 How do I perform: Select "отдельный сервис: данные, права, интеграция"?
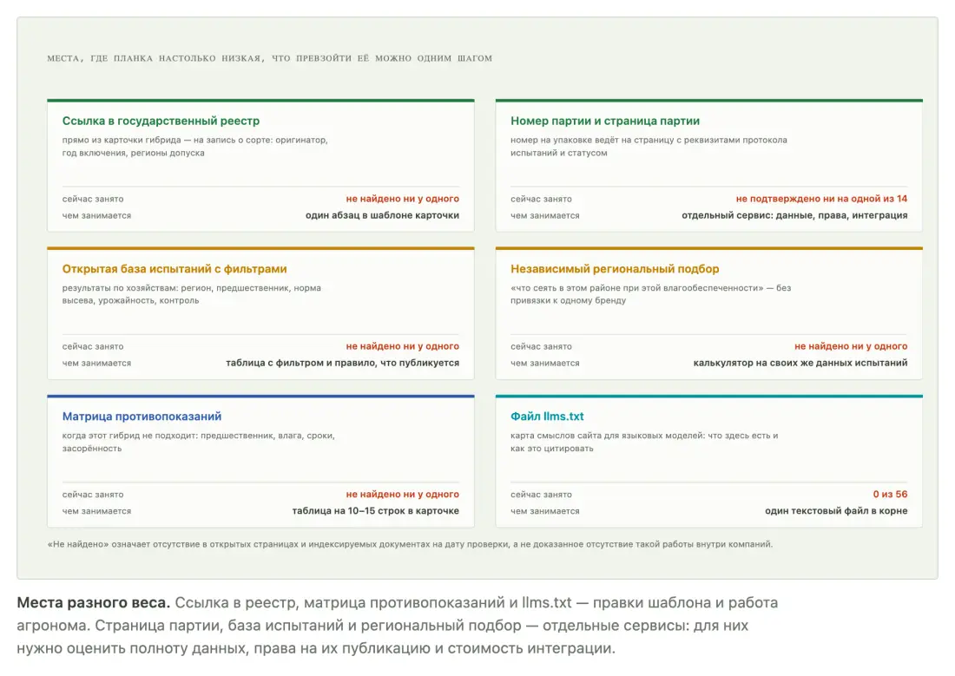794,215
